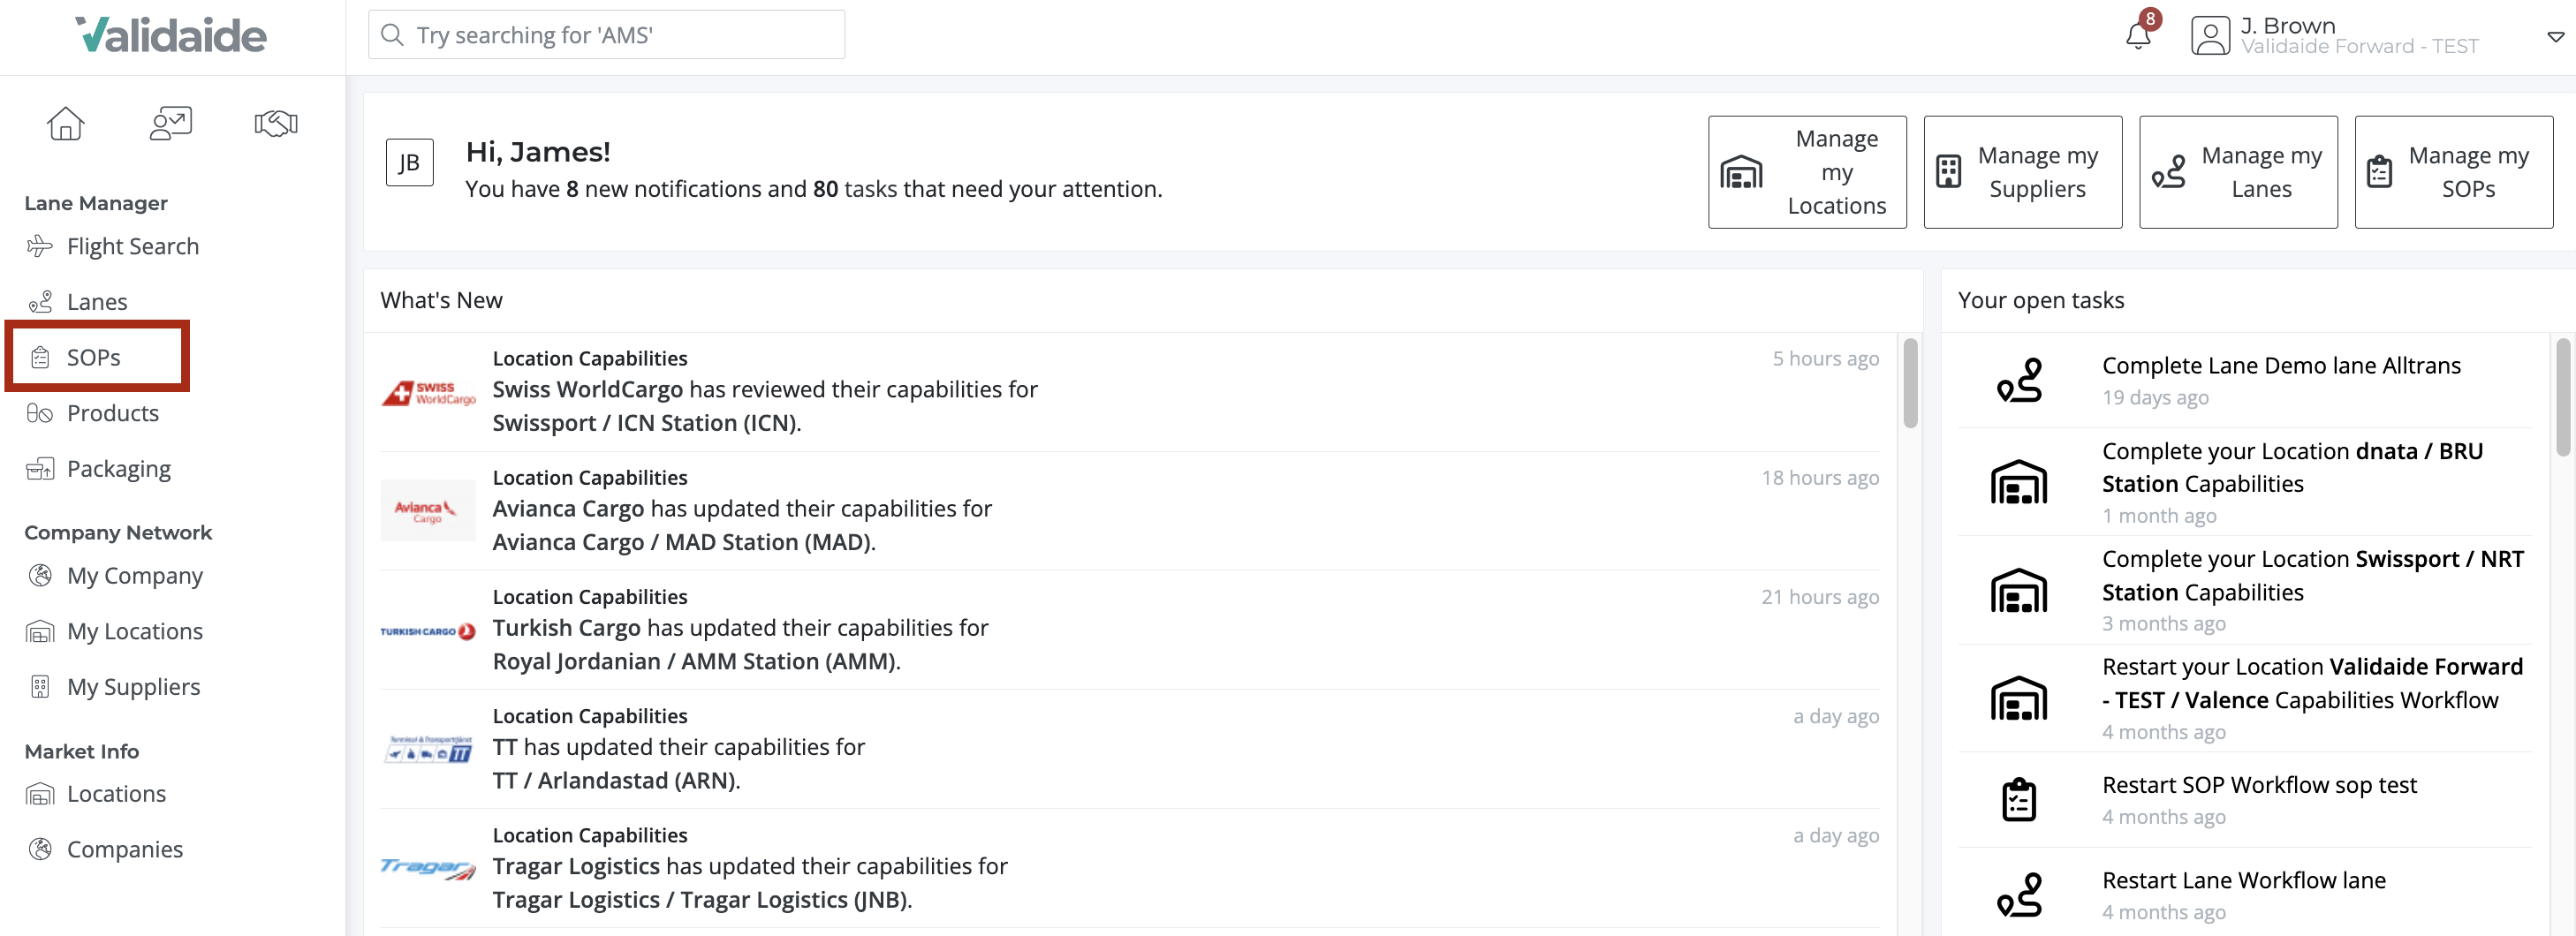Open the highlighted SOPs clipboard icon
Screen dimensions: 2576x936
(x=40, y=356)
